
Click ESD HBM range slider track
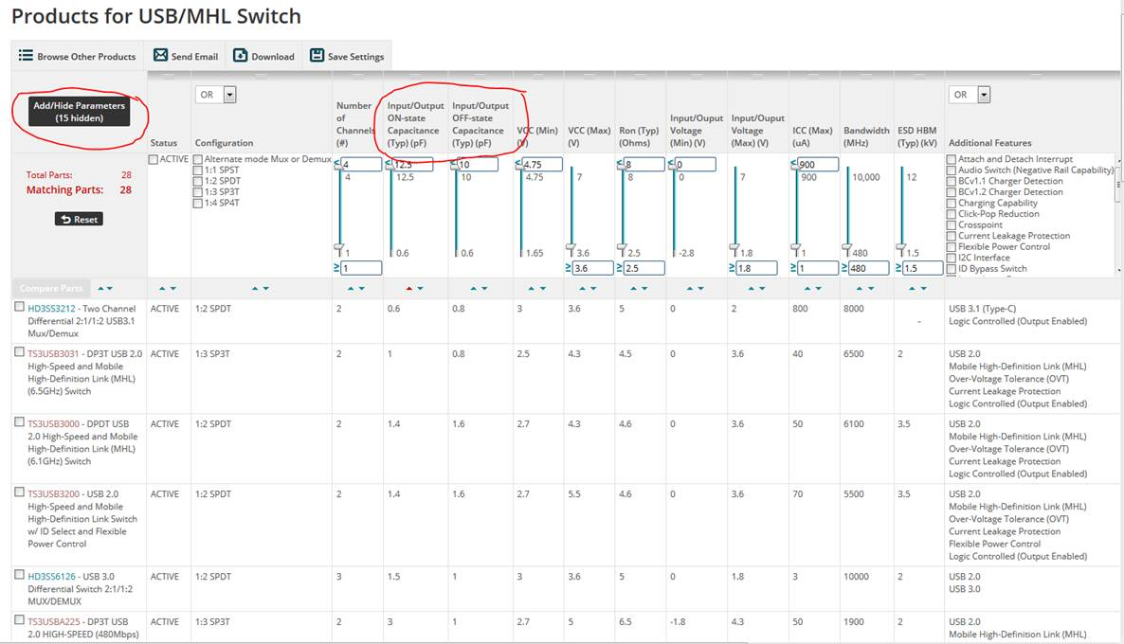pyautogui.click(x=902, y=211)
